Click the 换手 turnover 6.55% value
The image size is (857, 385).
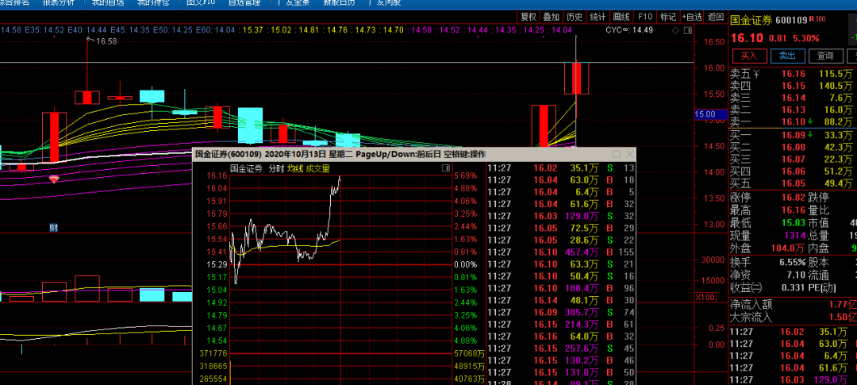pyautogui.click(x=792, y=262)
